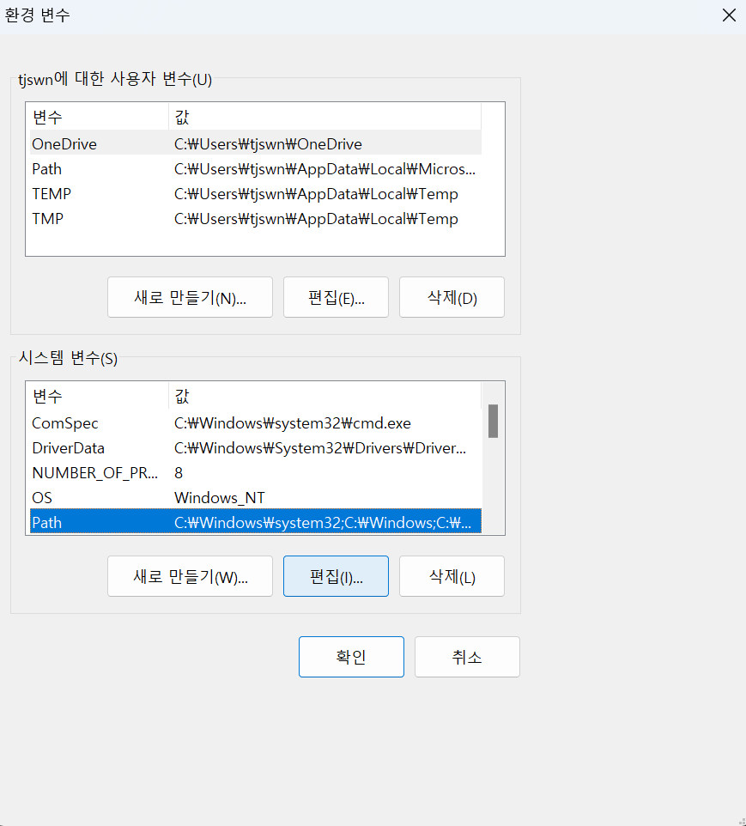Click the system variables scrollbar thumb
Image resolution: width=746 pixels, height=826 pixels.
tap(493, 421)
